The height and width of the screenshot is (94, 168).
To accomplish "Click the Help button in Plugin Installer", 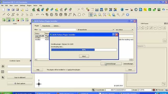I will 38,70.
